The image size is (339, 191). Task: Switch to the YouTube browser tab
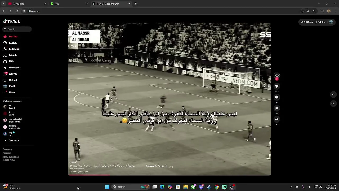pyautogui.click(x=26, y=4)
